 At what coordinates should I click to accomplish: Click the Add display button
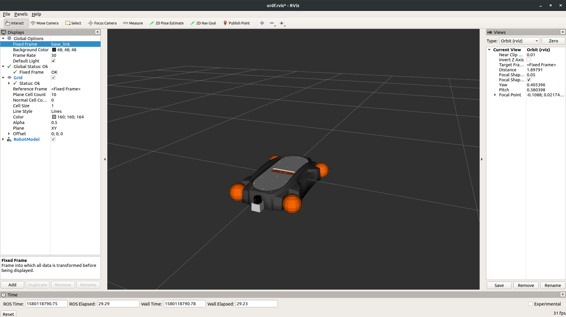click(12, 285)
